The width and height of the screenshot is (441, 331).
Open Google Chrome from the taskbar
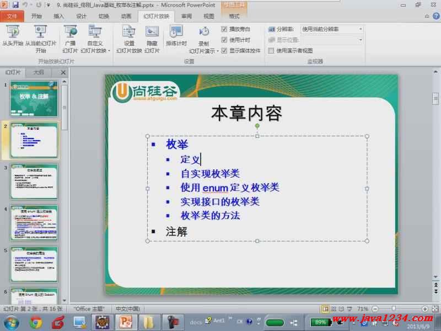[36, 323]
